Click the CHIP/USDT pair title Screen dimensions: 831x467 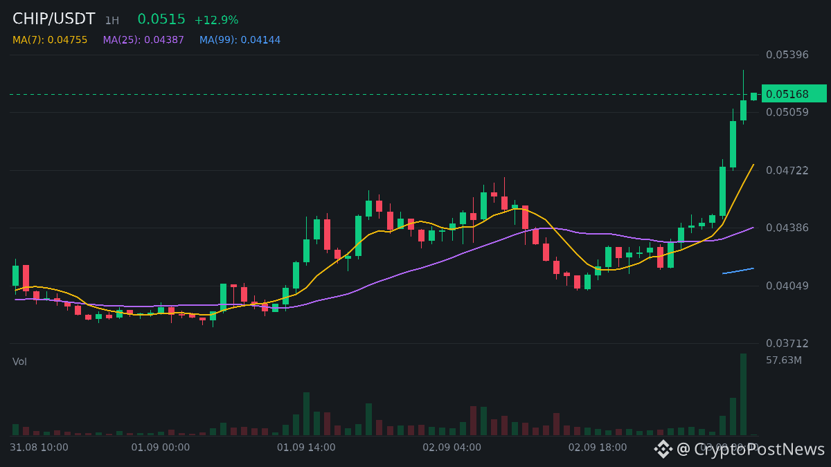pyautogui.click(x=53, y=19)
